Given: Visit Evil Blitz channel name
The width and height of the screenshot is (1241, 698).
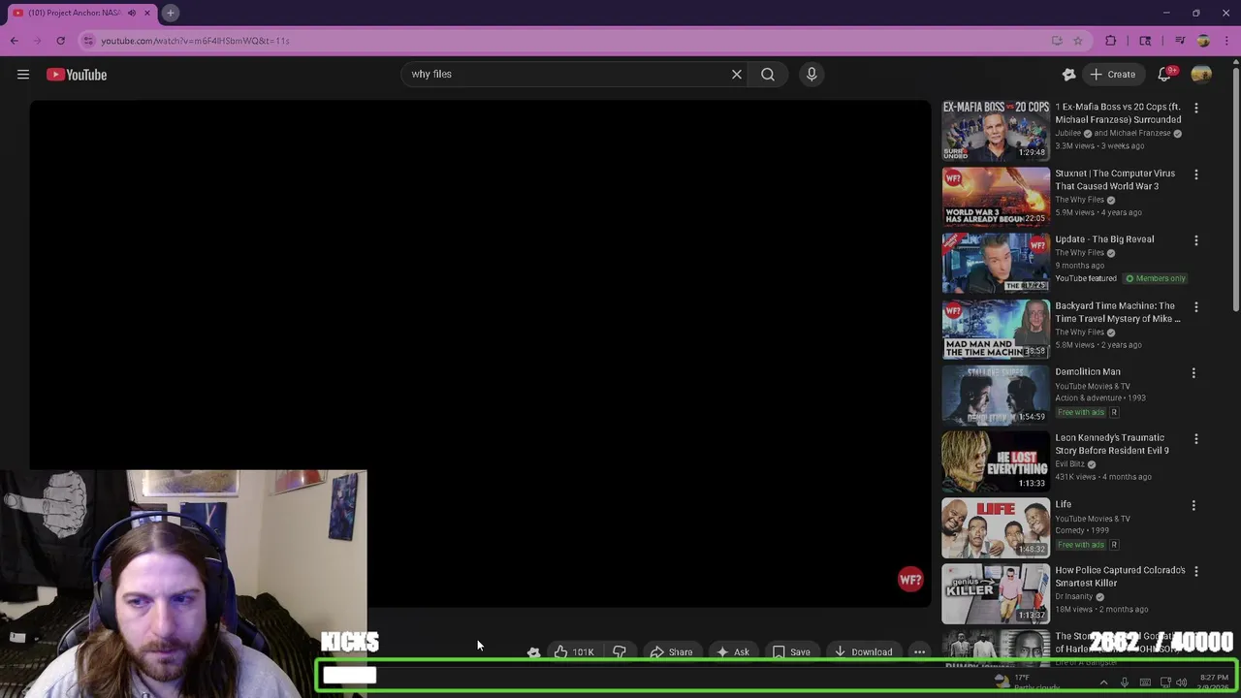Looking at the screenshot, I should pos(1069,464).
